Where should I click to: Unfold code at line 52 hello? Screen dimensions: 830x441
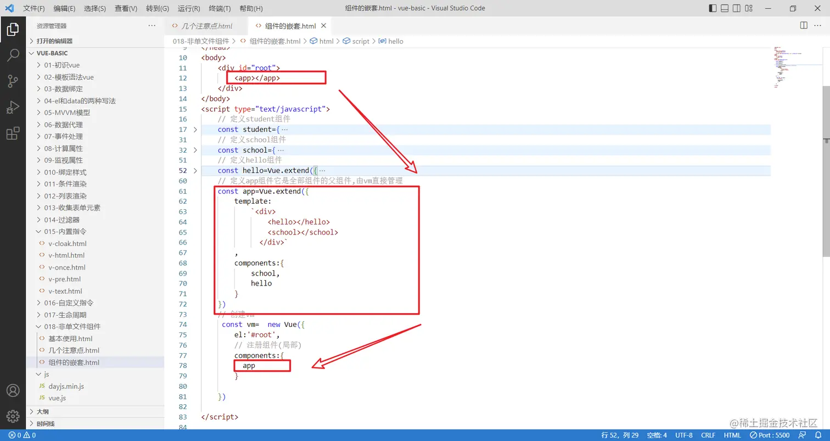click(195, 171)
